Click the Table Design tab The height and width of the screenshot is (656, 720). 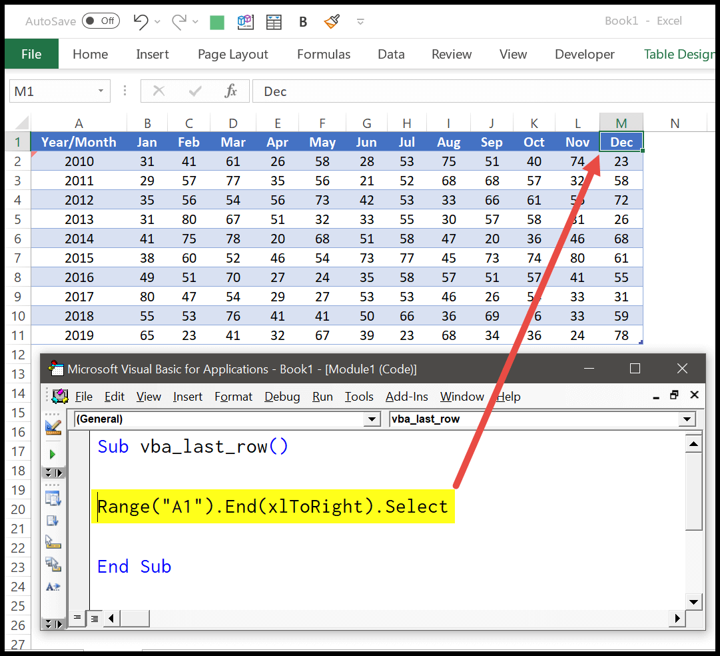tap(679, 54)
